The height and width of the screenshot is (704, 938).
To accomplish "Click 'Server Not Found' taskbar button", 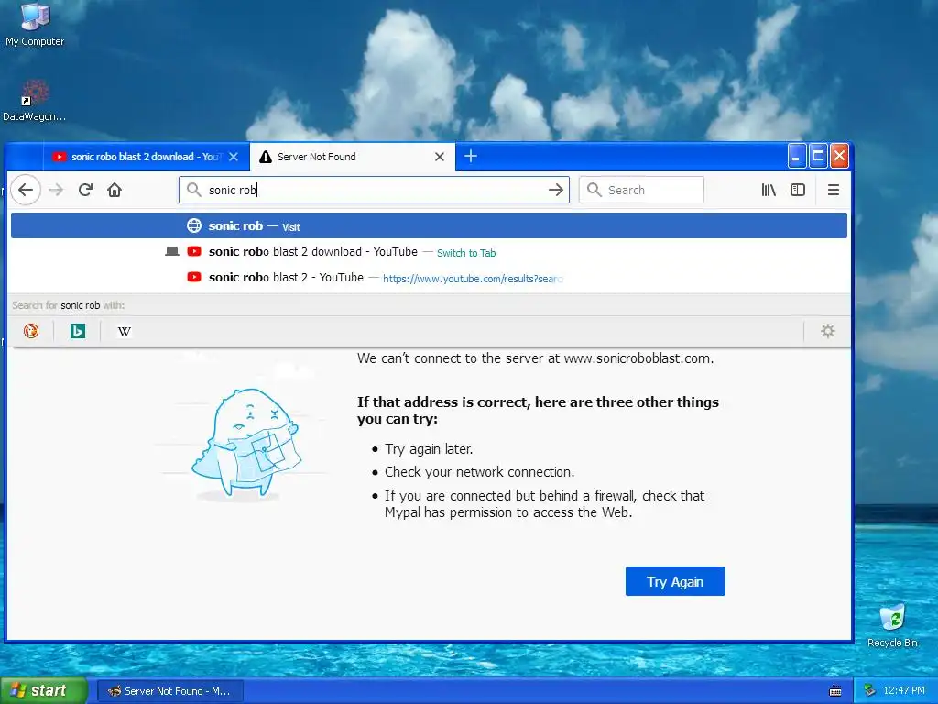I will point(169,691).
